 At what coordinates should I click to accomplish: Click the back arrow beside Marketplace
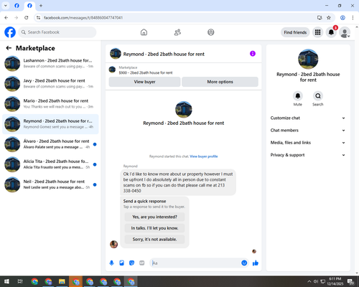(x=9, y=48)
